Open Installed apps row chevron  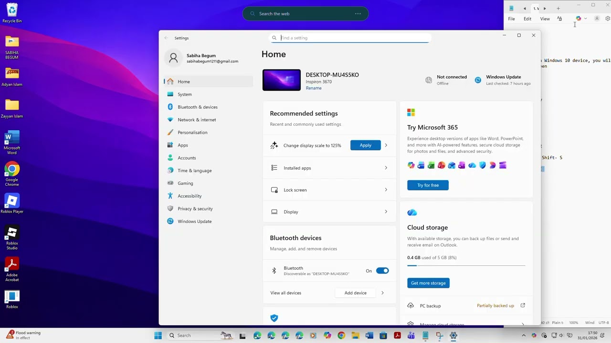386,168
